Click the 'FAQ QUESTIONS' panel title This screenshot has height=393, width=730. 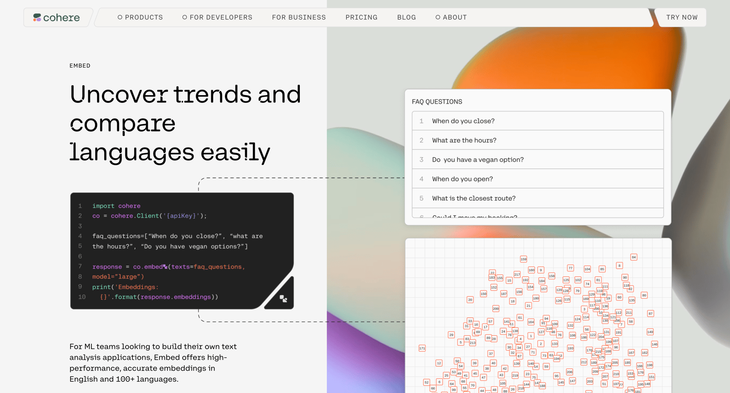(x=437, y=102)
